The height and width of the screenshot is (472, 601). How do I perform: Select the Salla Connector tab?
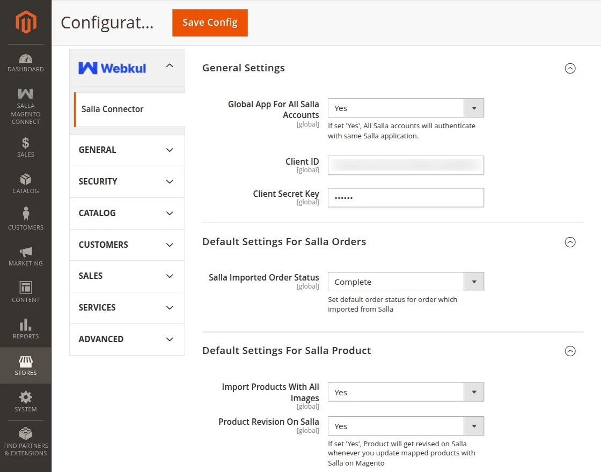tap(112, 109)
